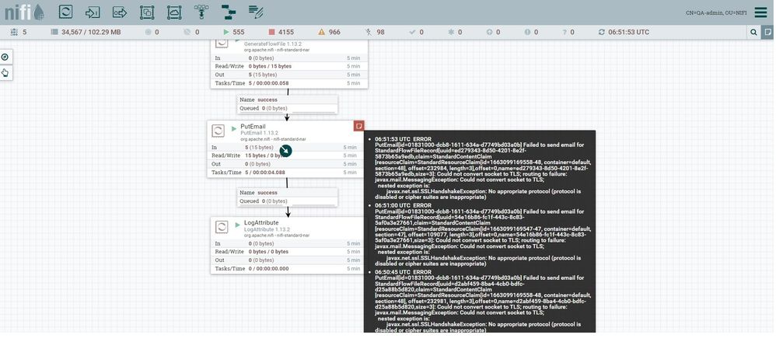Click the stale versioned groups arrow icon
This screenshot has width=776, height=363.
(489, 32)
